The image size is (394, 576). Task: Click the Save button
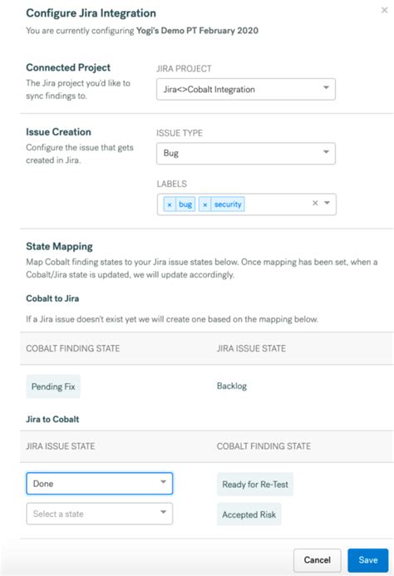click(368, 560)
